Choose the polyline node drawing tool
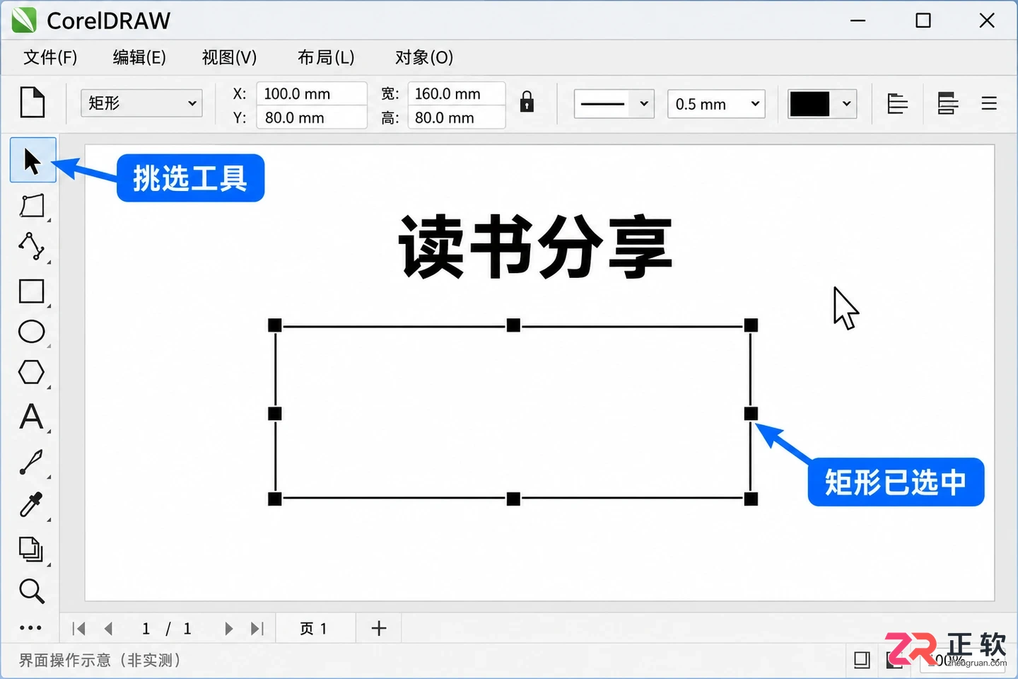 [32, 246]
